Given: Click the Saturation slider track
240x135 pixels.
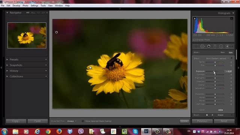Looking at the screenshot, I should [215, 88].
